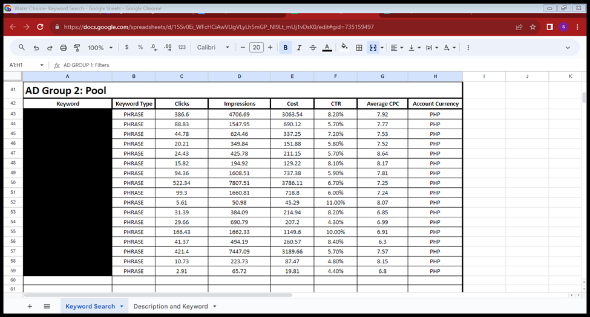This screenshot has width=590, height=317.
Task: Select the clicks cell 522.34
Action: [x=182, y=183]
